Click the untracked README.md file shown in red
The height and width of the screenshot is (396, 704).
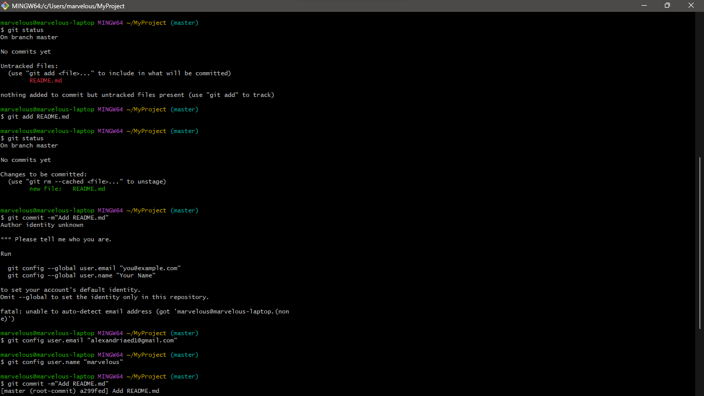[x=45, y=80]
